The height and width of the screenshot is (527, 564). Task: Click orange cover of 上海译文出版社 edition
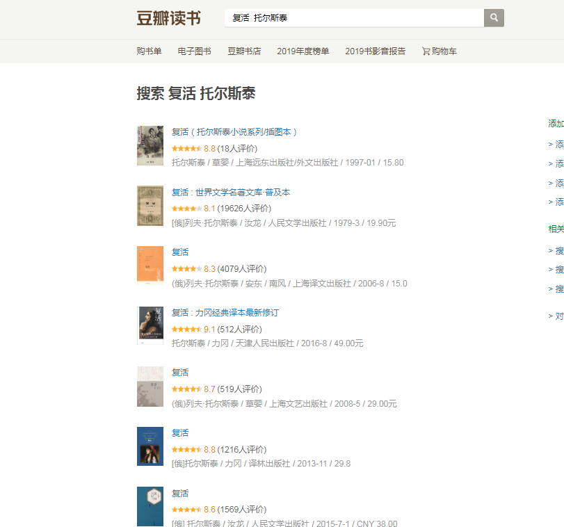(150, 266)
